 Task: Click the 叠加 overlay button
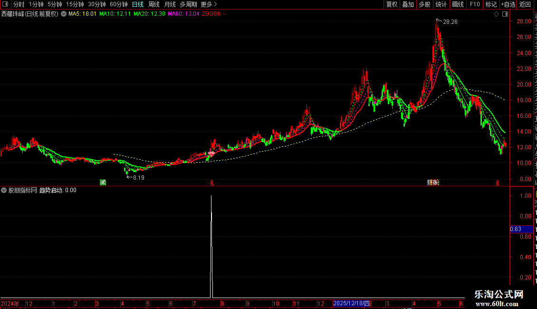(408, 4)
